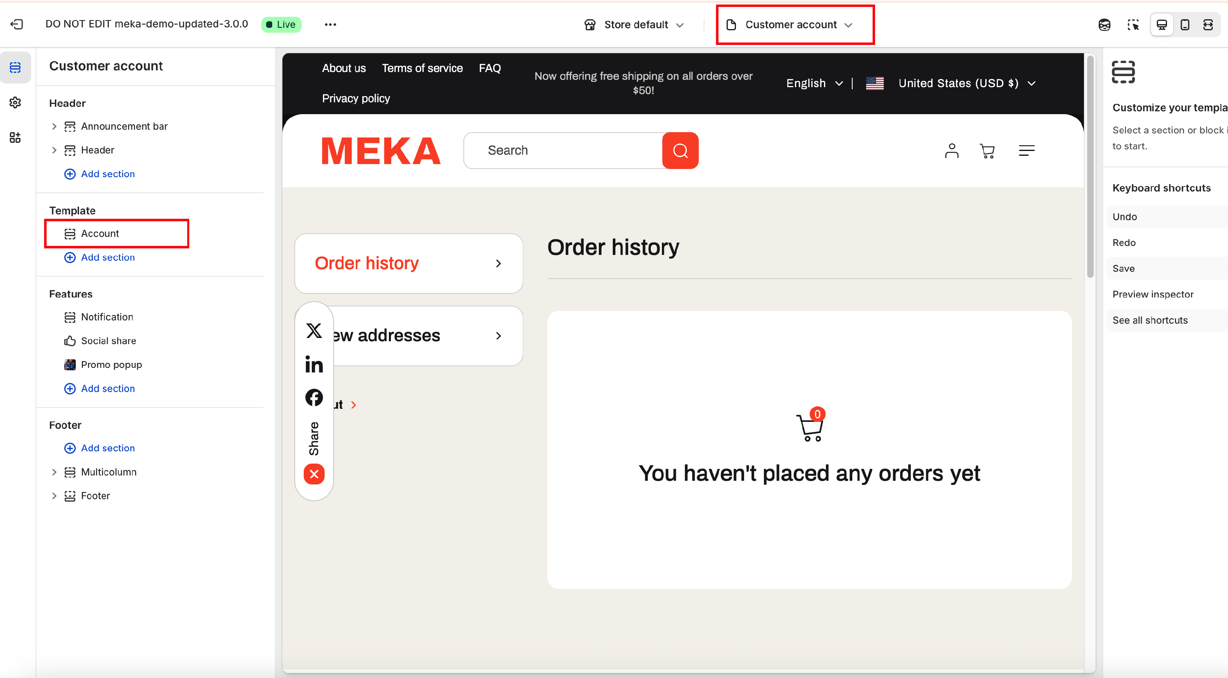Open the English language dropdown
This screenshot has height=678, width=1228.
click(815, 83)
